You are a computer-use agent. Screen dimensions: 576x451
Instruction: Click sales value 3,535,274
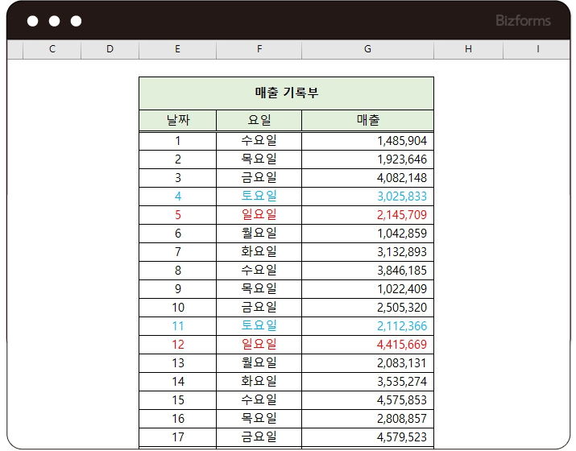[367, 382]
